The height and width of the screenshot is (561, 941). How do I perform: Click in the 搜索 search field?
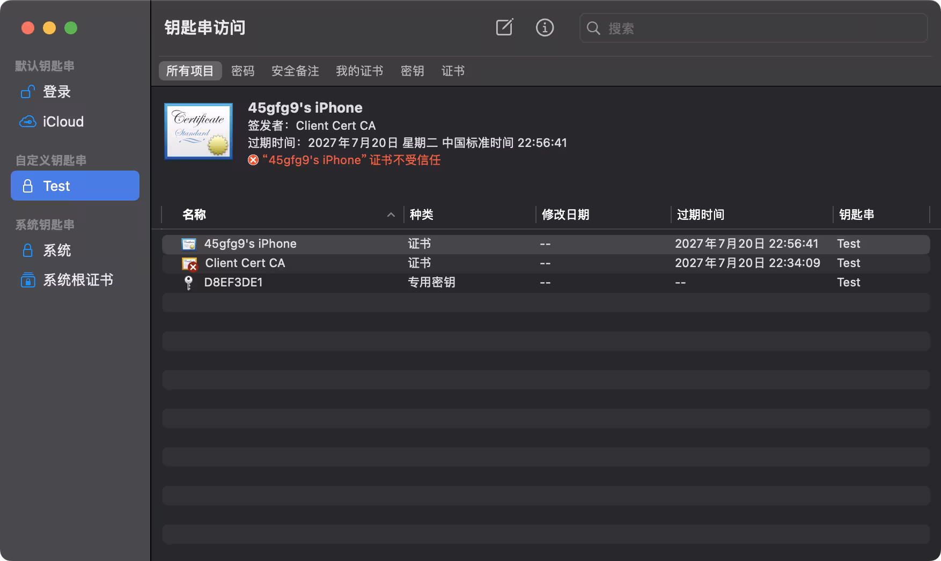[762, 28]
